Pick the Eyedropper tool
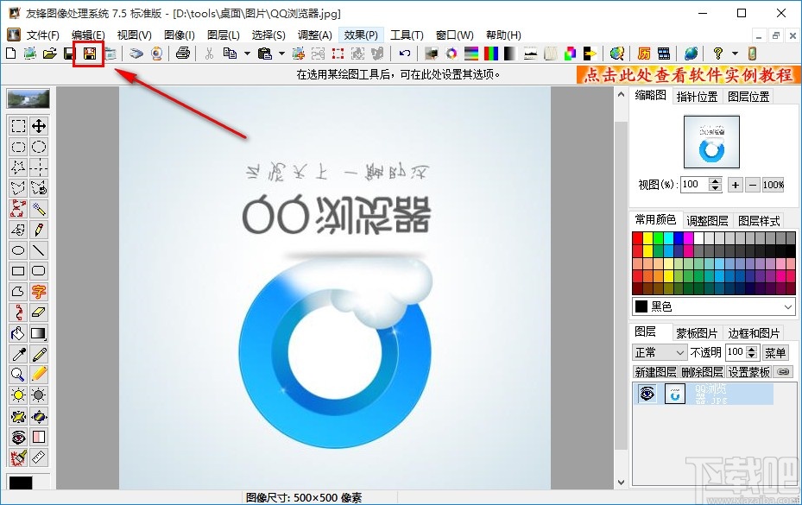The image size is (802, 505). pos(17,354)
